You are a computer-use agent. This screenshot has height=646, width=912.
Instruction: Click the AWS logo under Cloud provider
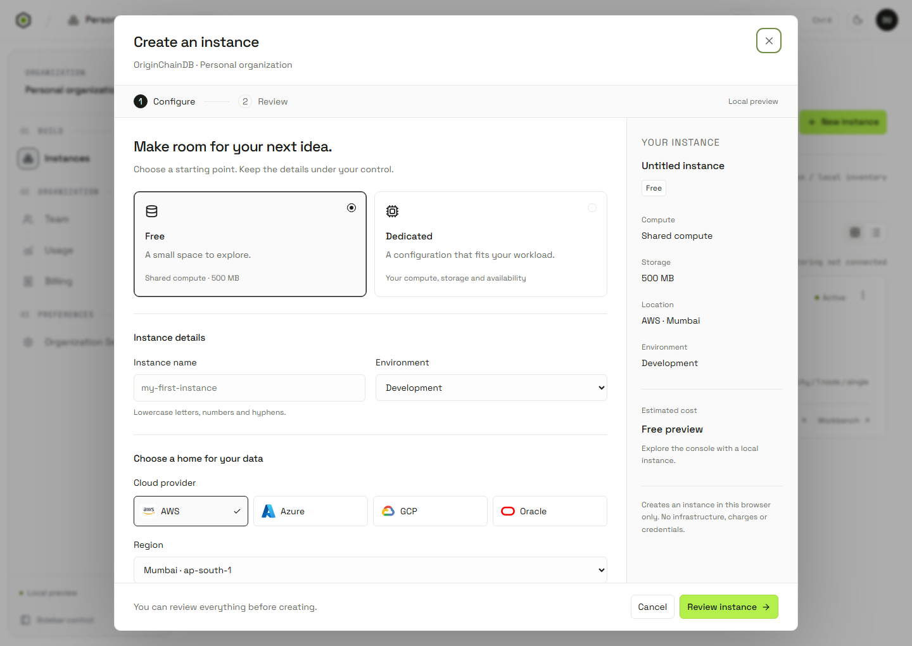coord(149,510)
